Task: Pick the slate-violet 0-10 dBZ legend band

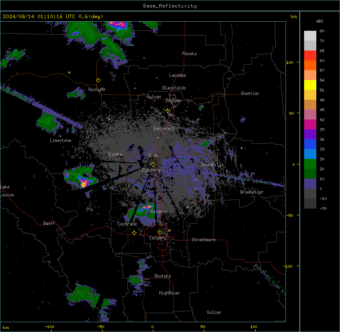Action: [x=310, y=184]
